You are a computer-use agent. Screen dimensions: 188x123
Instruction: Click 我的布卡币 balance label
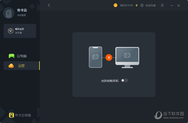127,6
